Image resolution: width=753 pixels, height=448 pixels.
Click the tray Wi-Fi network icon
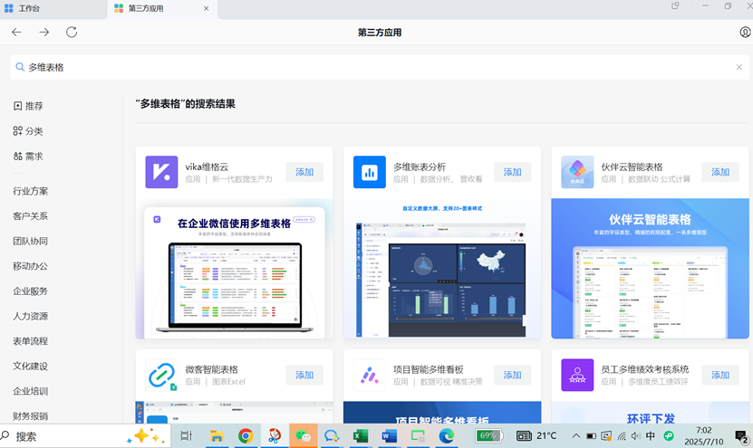coord(622,436)
